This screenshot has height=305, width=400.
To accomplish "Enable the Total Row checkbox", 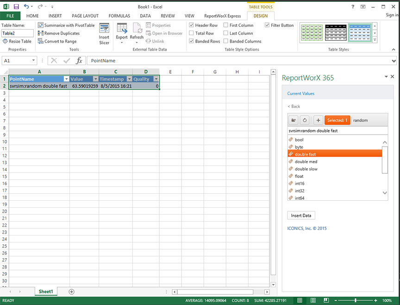I will tap(192, 33).
